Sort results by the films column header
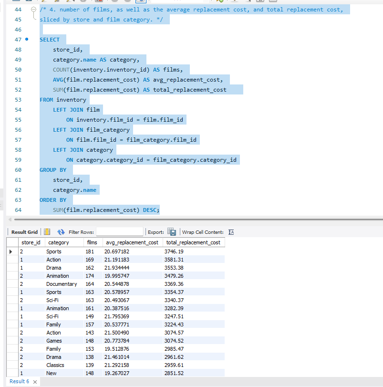The width and height of the screenshot is (383, 387). click(x=92, y=242)
